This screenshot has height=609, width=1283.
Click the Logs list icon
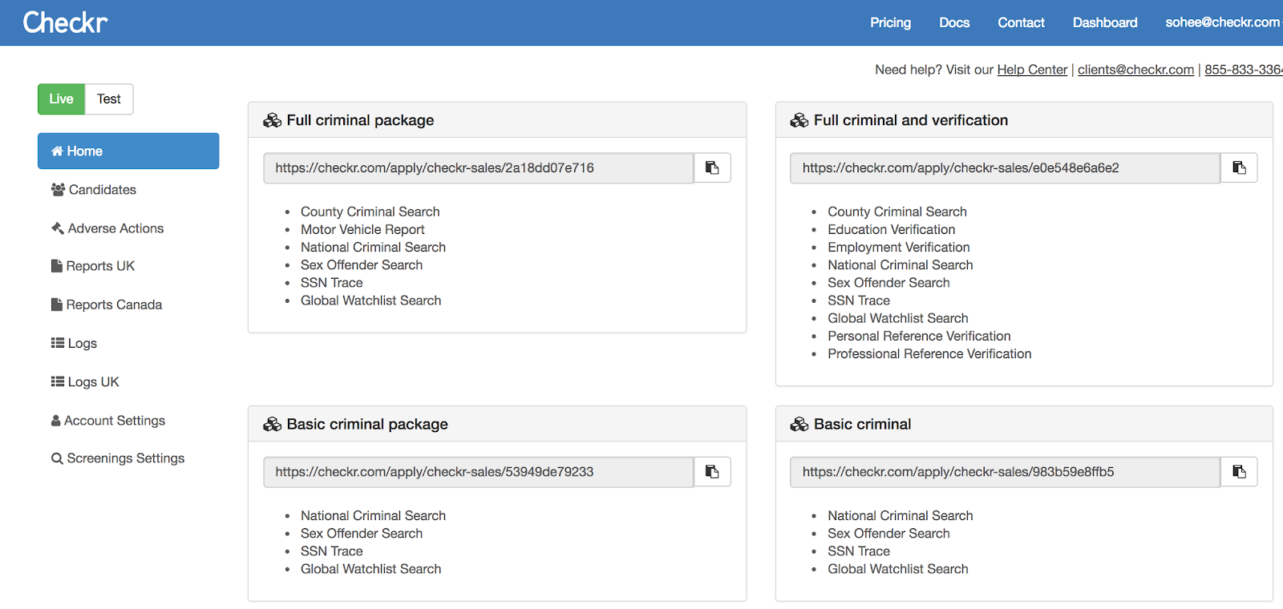click(x=58, y=343)
